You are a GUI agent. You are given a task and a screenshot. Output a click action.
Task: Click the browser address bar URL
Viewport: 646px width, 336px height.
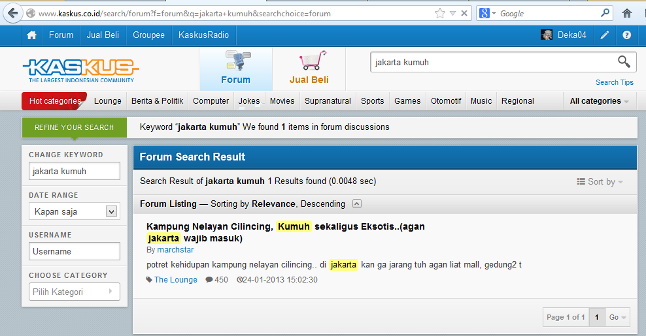pos(184,14)
